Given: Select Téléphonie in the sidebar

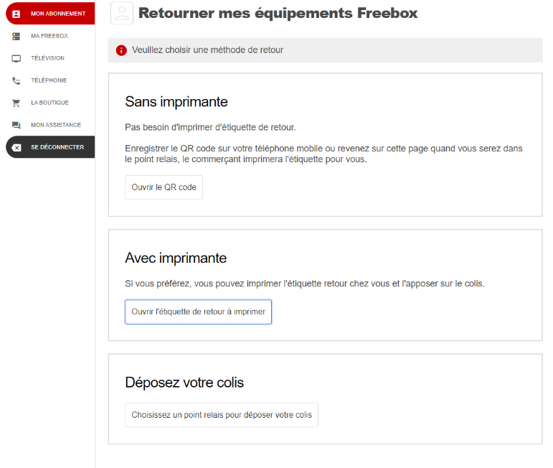Looking at the screenshot, I should pos(50,80).
